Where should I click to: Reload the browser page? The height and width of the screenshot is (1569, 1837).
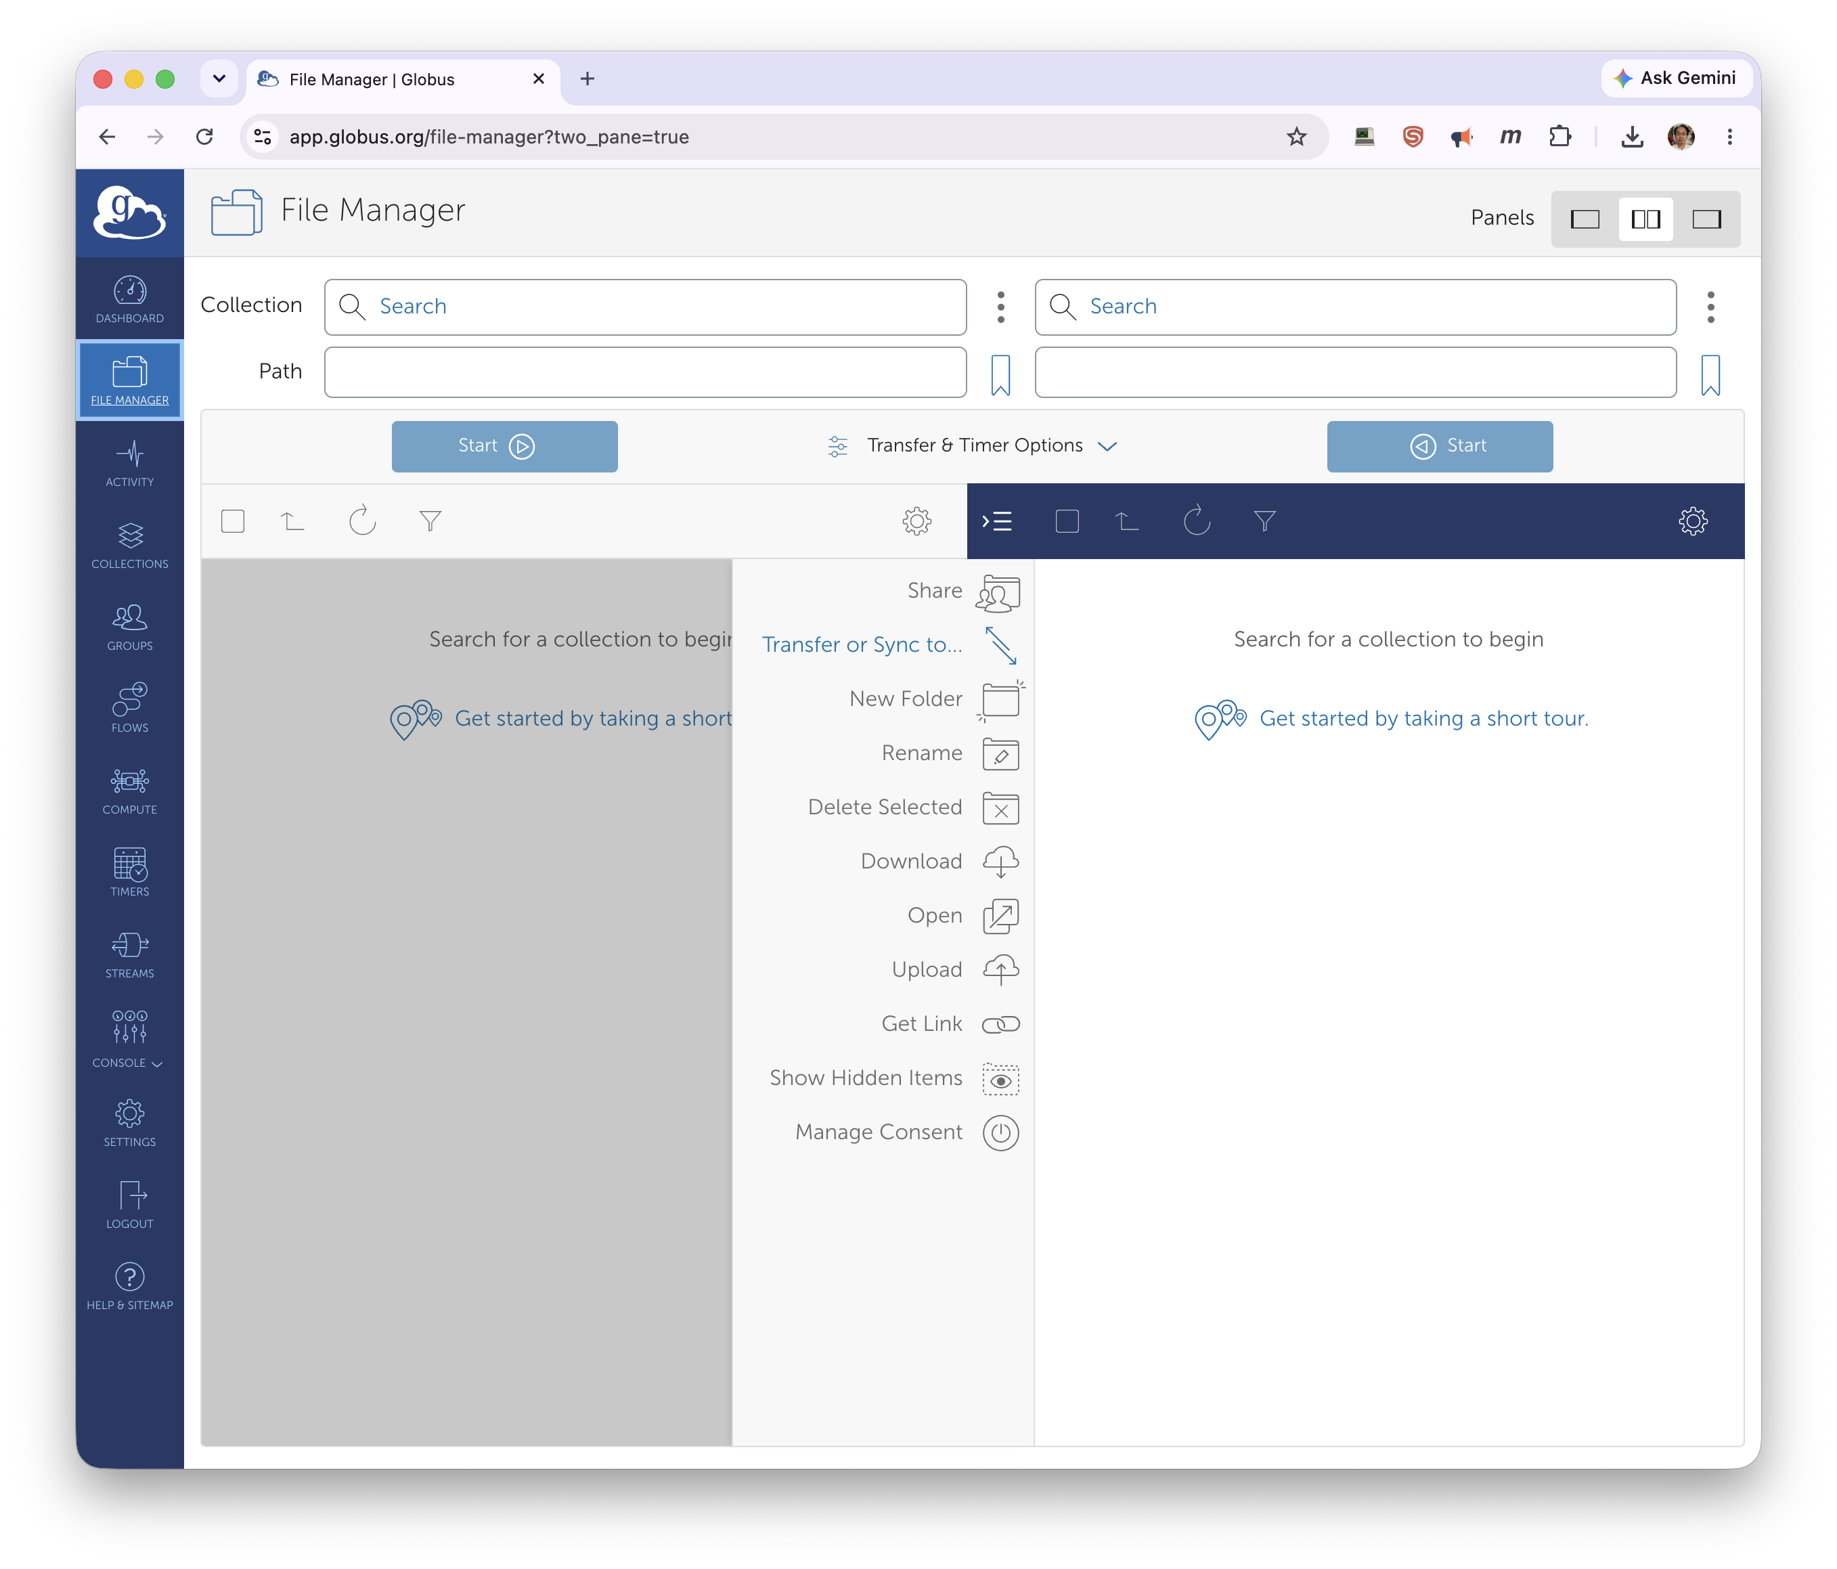click(205, 137)
